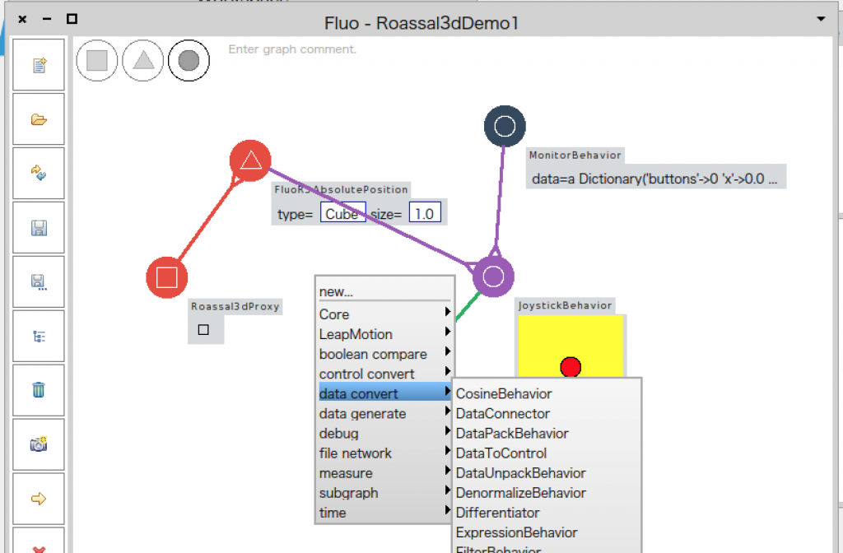Open the window menu triangle in title bar

821,19
